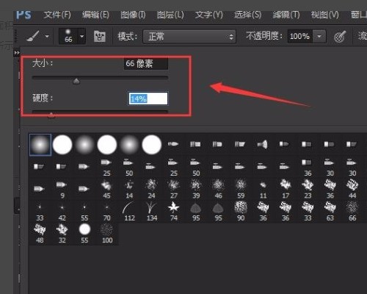Select the highlighted soft round brush preset
367x294 pixels.
[x=40, y=145]
